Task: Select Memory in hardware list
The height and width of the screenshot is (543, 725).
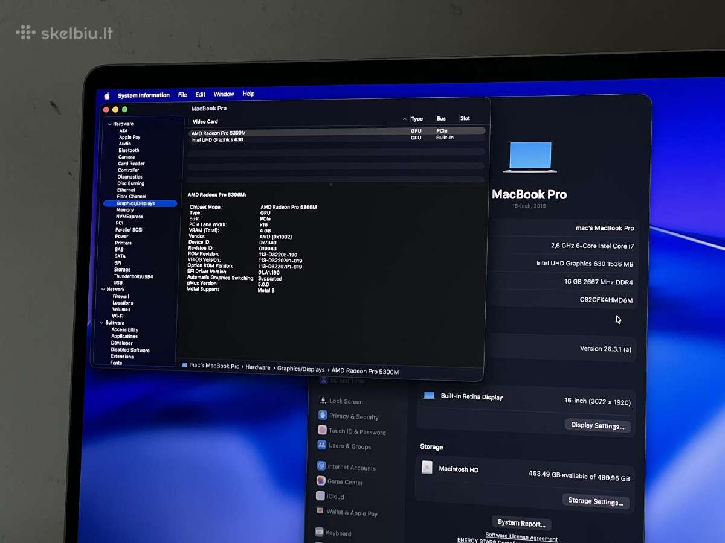Action: tap(124, 210)
